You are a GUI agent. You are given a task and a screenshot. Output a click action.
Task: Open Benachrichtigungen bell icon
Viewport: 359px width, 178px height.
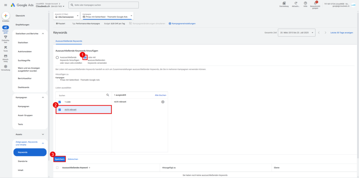coord(315,3)
